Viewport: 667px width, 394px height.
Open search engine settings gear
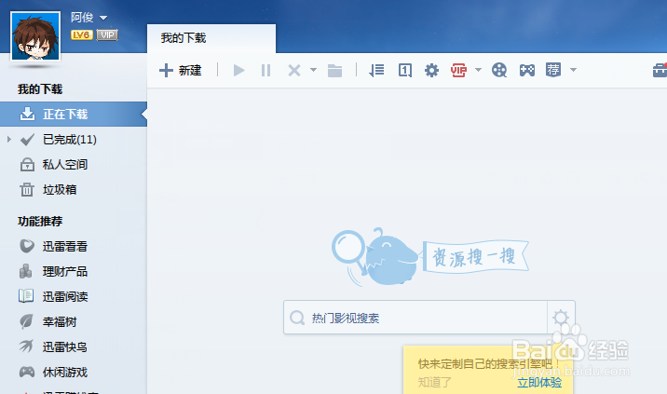561,318
